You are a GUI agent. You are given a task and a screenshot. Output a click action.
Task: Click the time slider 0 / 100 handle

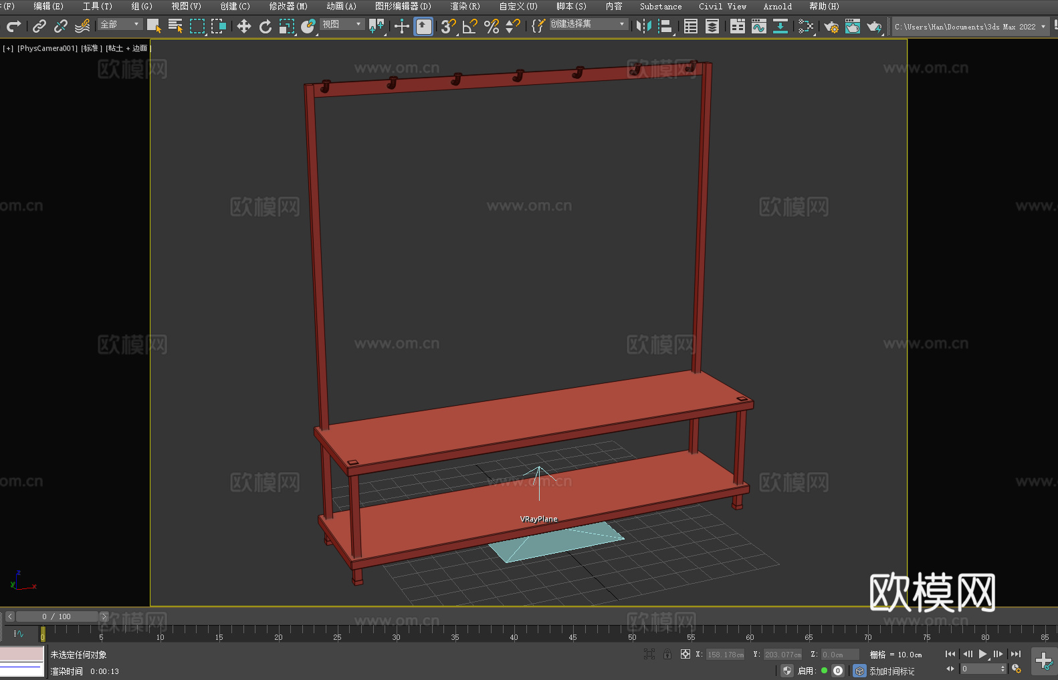tap(57, 616)
